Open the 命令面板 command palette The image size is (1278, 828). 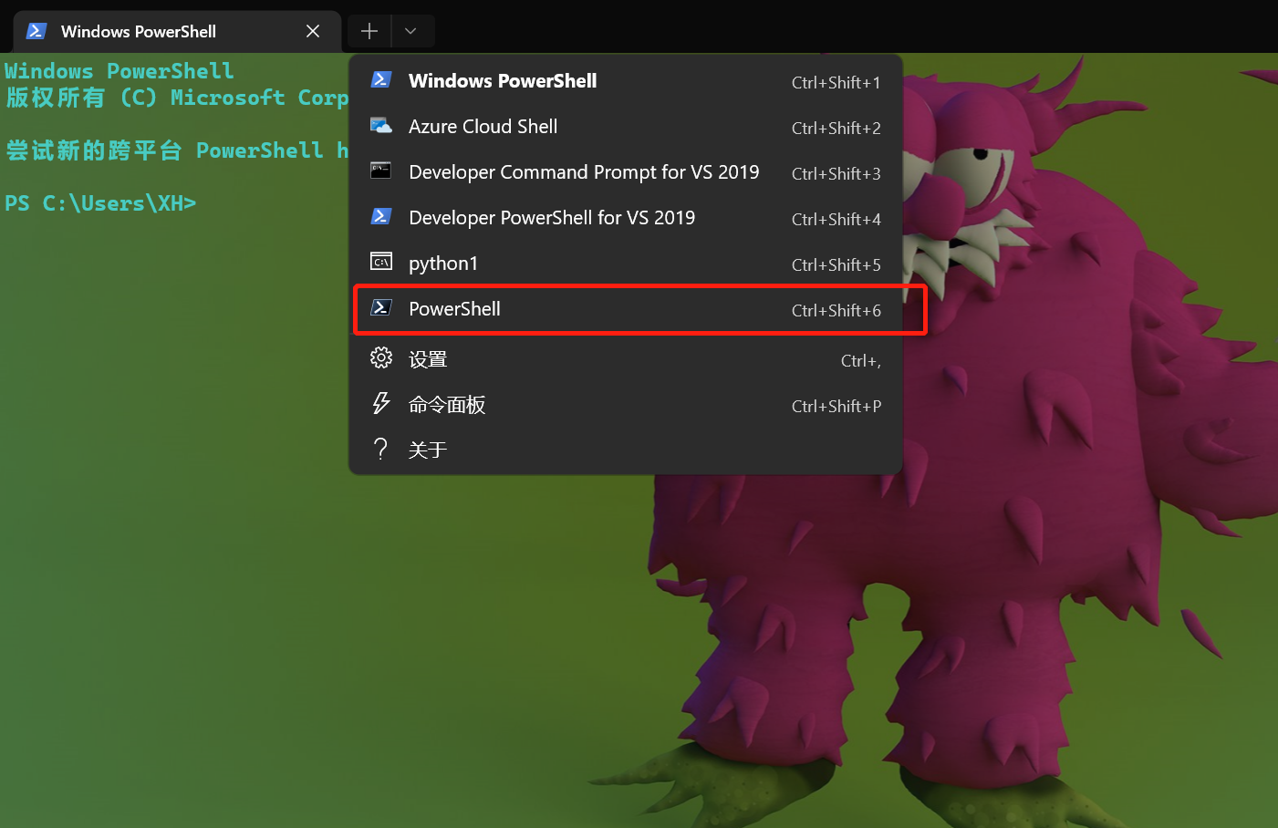(626, 405)
